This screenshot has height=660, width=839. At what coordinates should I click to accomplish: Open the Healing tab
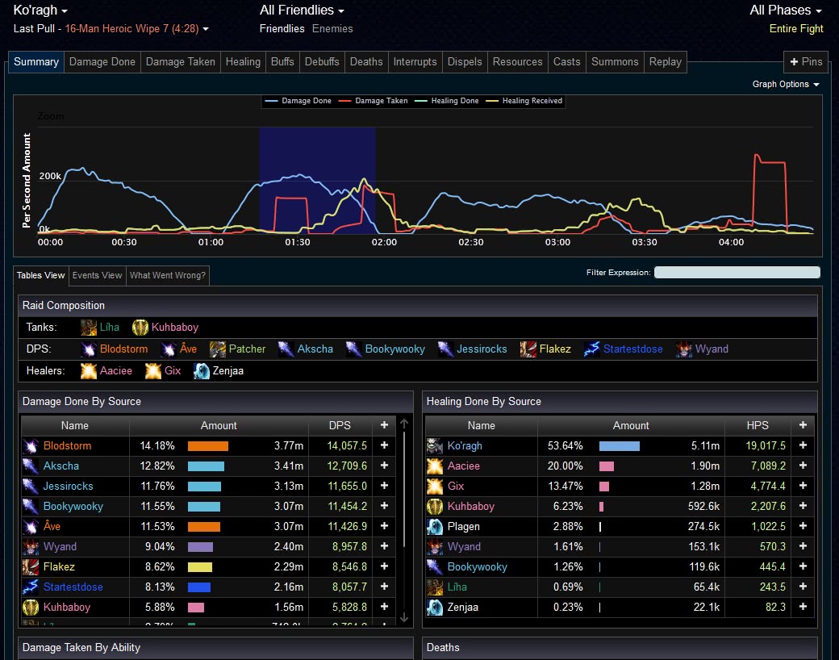pyautogui.click(x=243, y=62)
